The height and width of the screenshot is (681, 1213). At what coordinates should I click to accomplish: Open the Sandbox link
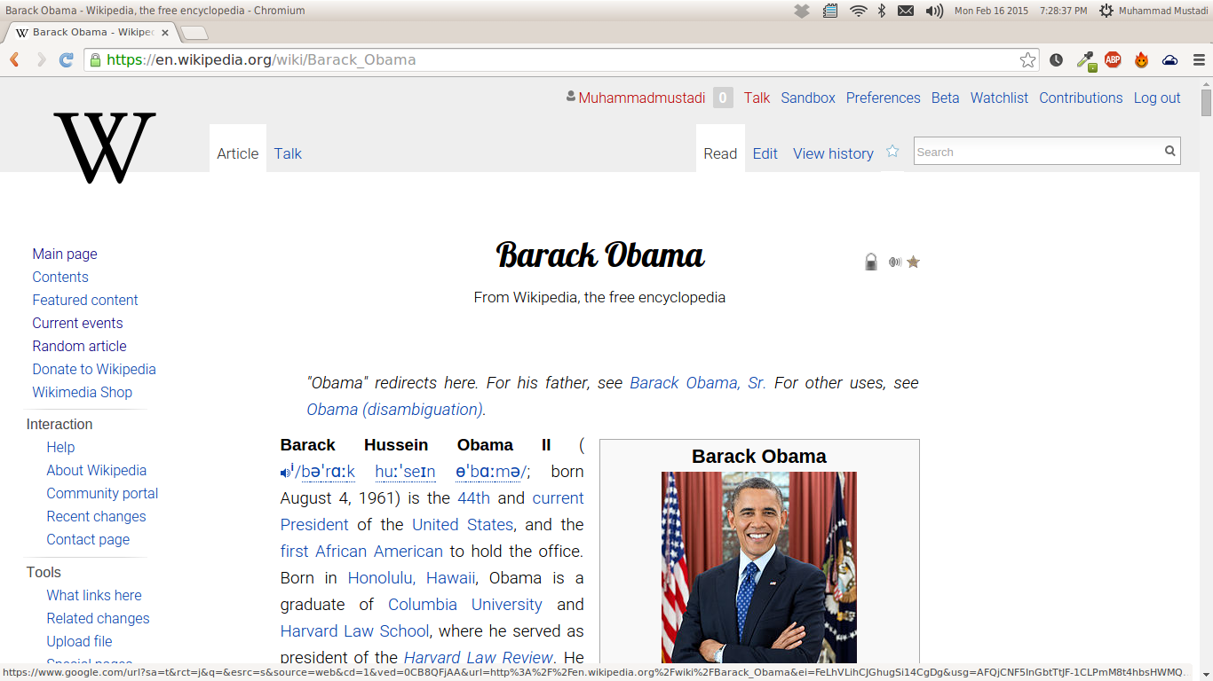tap(808, 98)
